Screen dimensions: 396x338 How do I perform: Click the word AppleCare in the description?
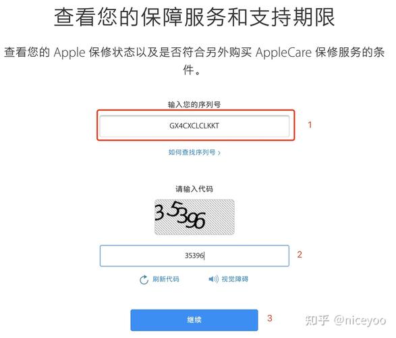(283, 53)
